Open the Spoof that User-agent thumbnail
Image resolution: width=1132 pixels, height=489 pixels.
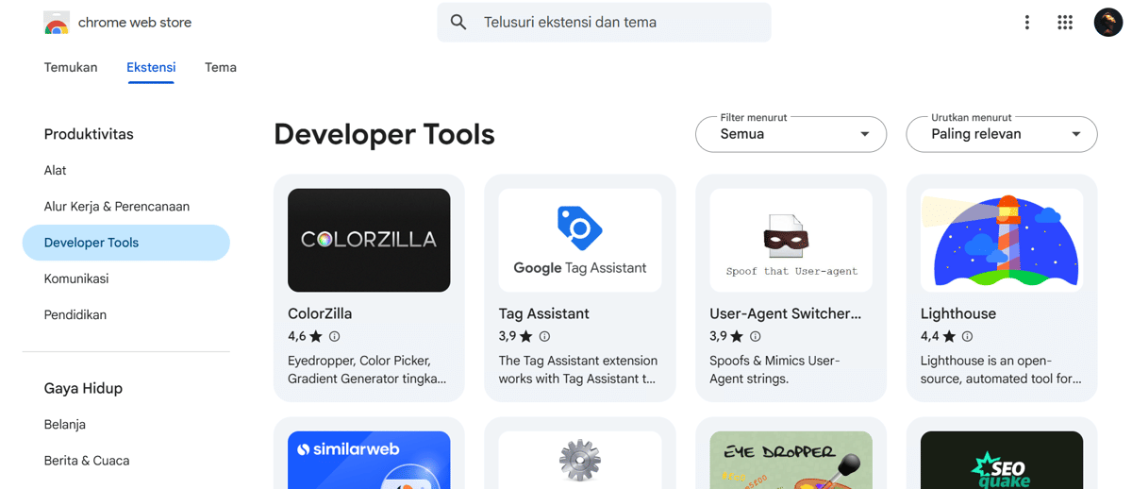coord(791,240)
